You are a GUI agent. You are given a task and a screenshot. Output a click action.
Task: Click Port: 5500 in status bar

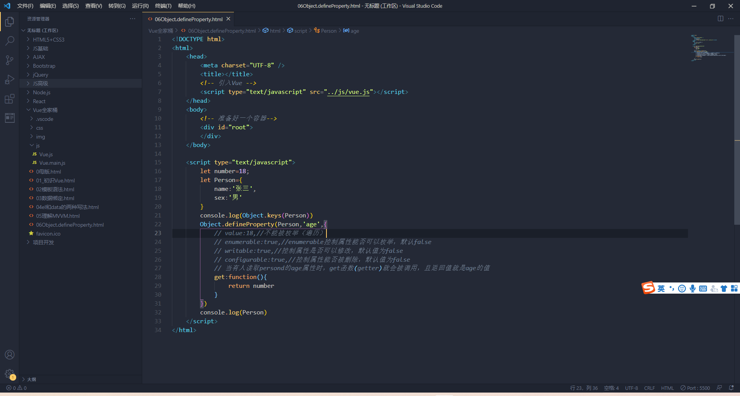pyautogui.click(x=695, y=388)
